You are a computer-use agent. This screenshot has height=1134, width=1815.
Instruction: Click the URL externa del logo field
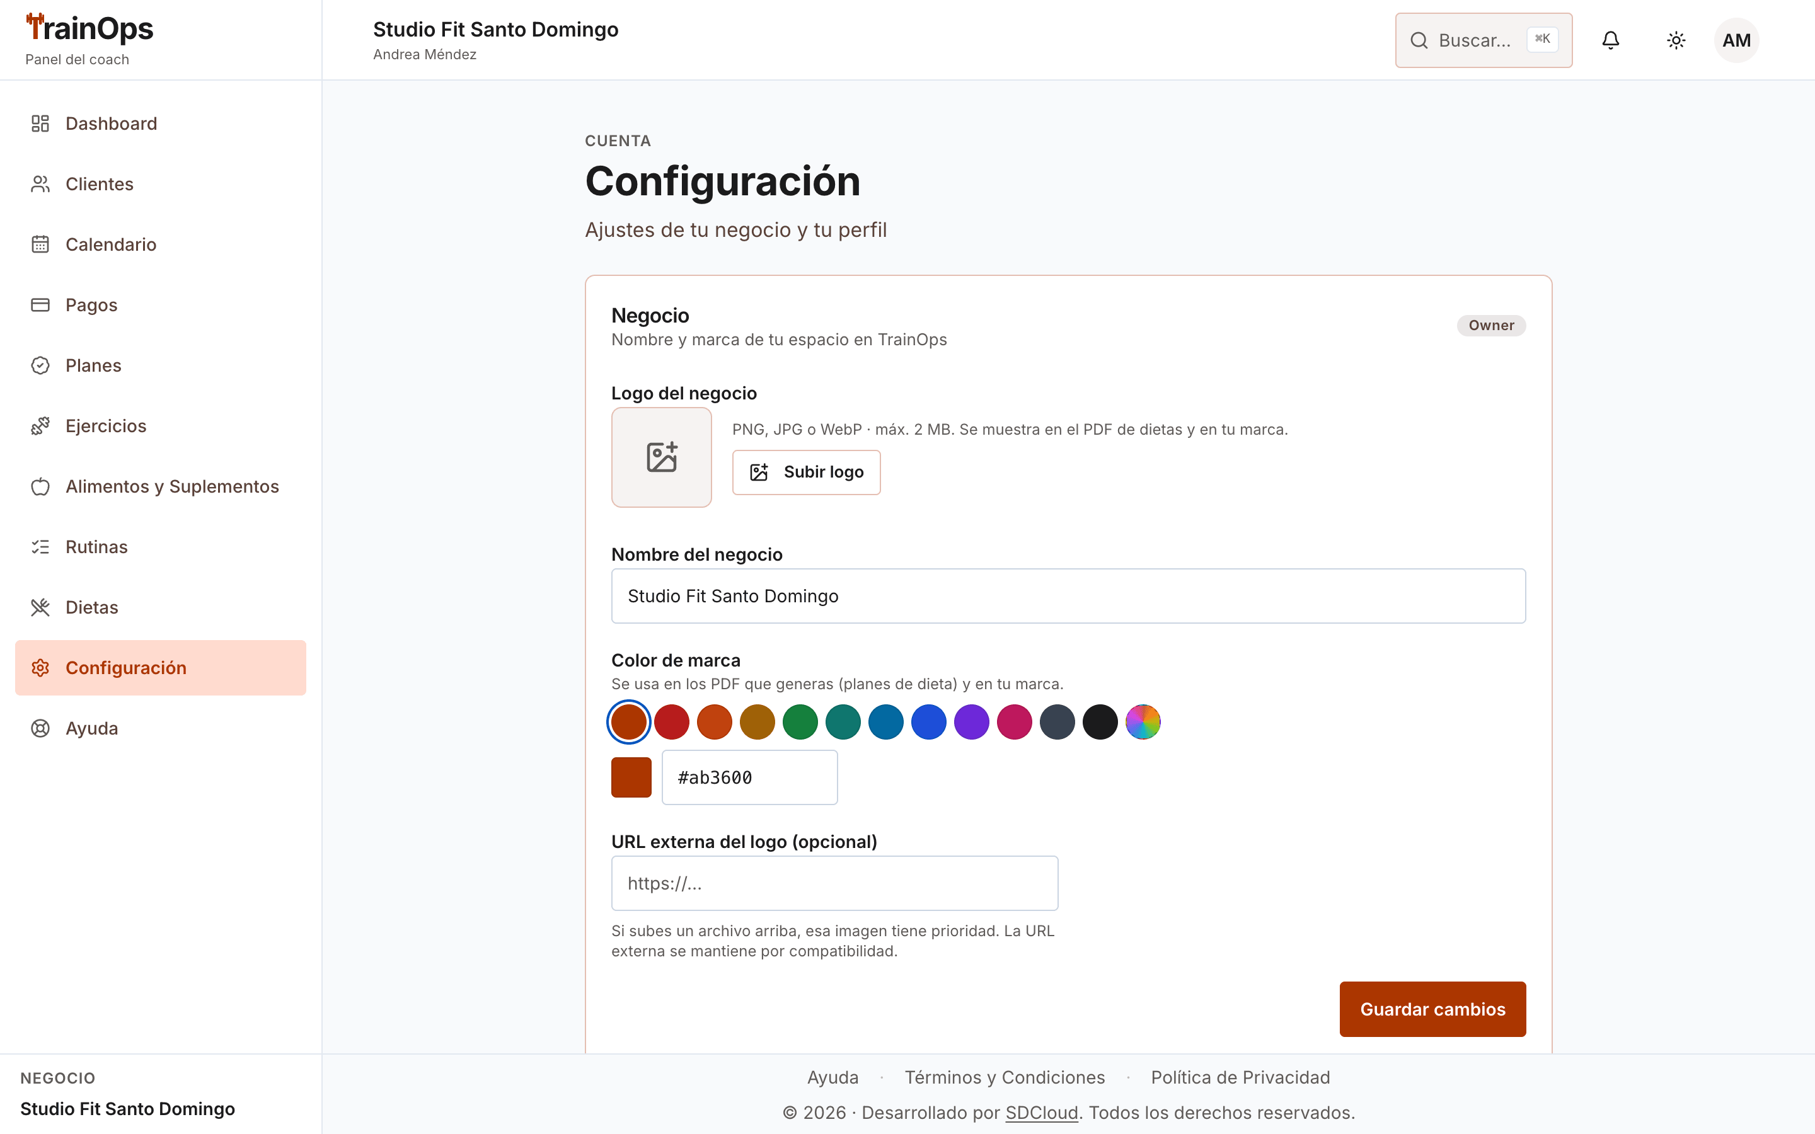tap(835, 883)
